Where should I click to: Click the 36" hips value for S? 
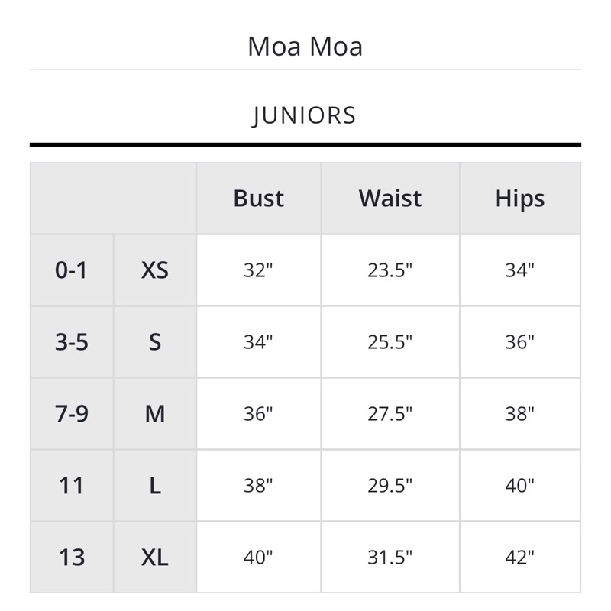coord(519,342)
